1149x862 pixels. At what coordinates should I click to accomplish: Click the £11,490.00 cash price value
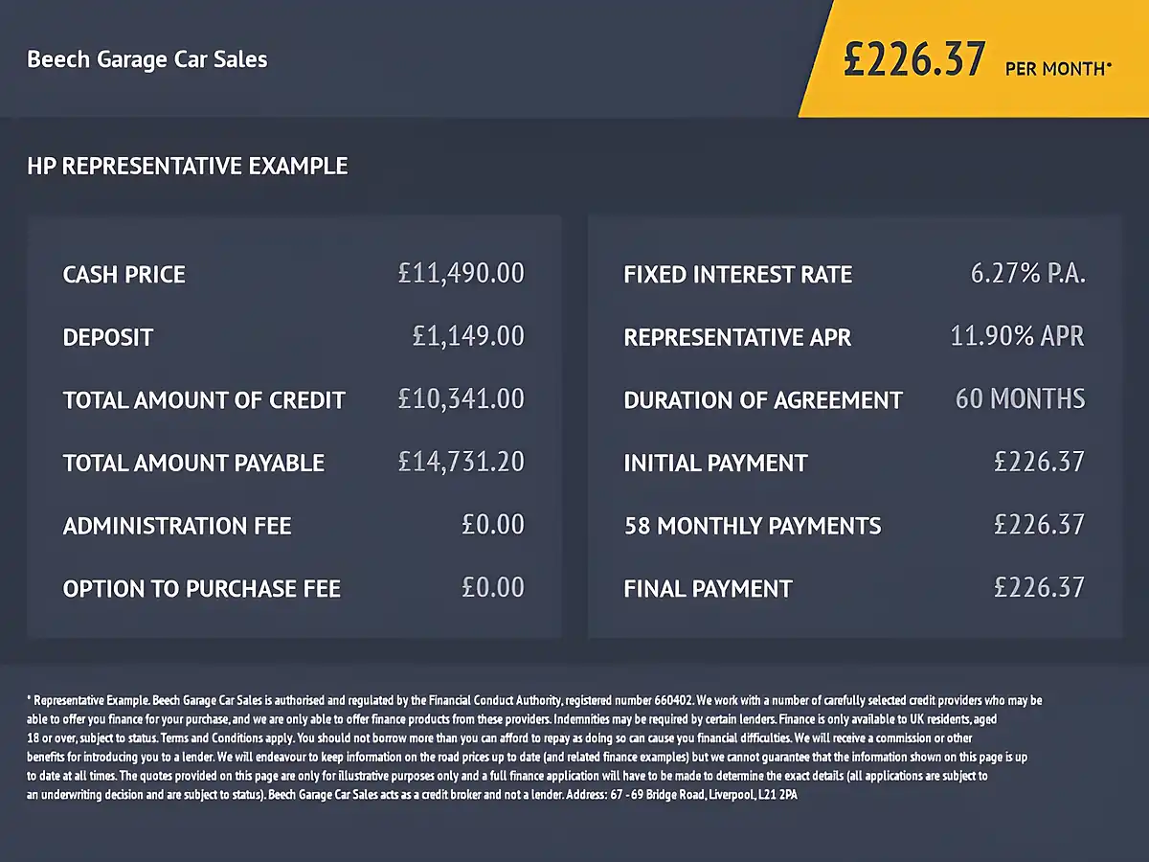coord(462,274)
